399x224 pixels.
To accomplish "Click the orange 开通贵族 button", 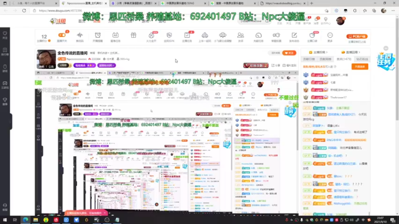I will tap(360, 67).
